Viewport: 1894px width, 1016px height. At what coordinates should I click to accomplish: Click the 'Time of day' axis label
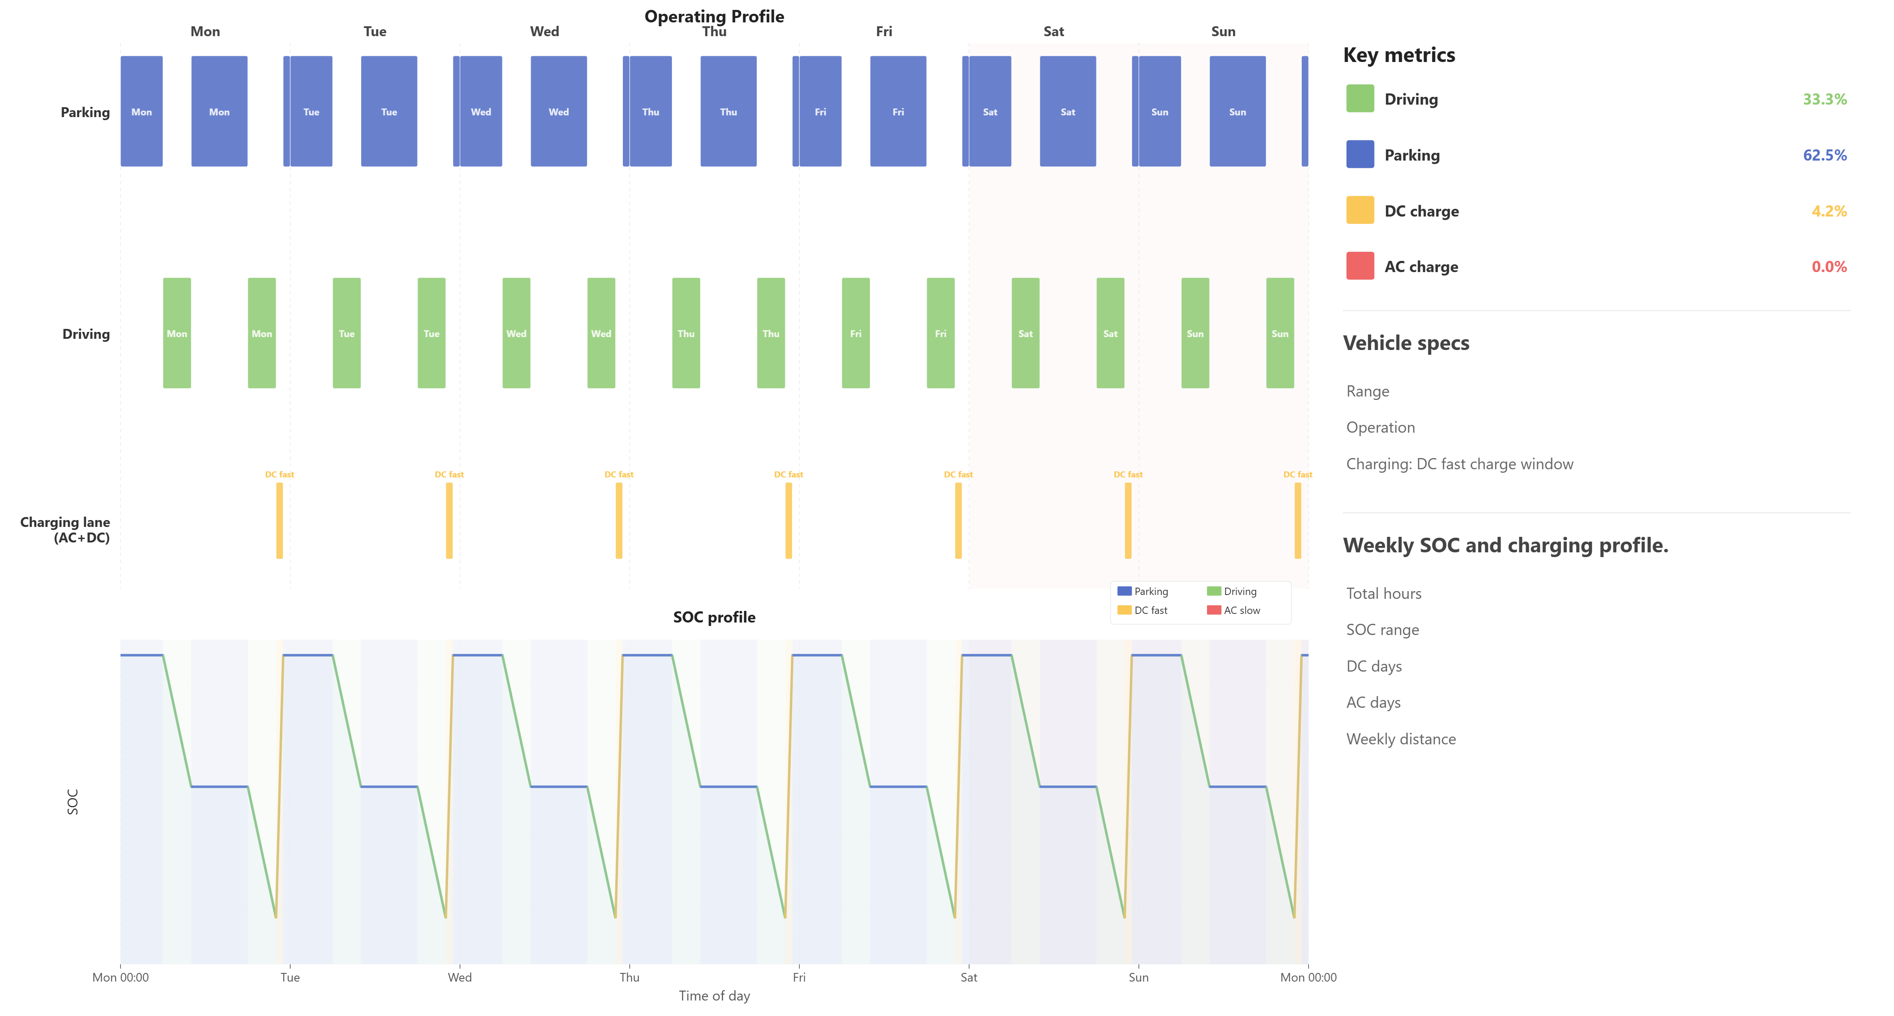pos(714,996)
